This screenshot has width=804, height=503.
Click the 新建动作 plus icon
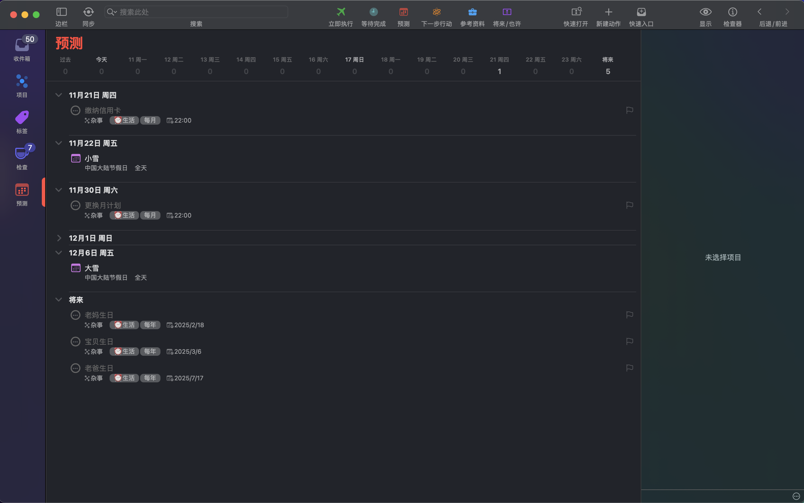608,12
